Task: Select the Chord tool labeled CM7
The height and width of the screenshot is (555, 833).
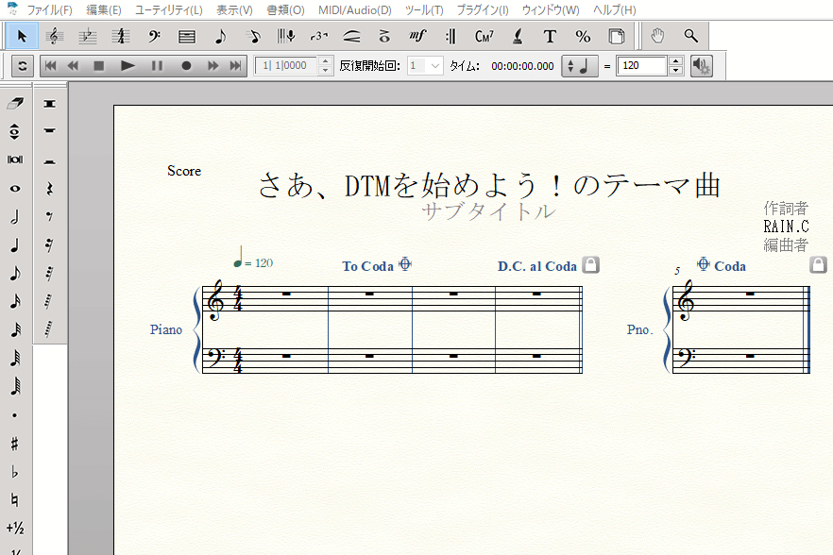Action: (x=484, y=36)
